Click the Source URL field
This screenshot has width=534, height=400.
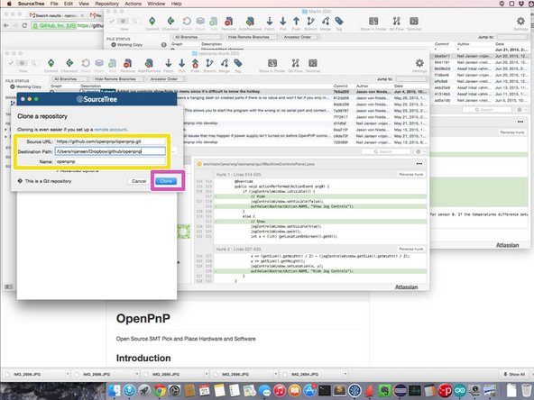110,141
